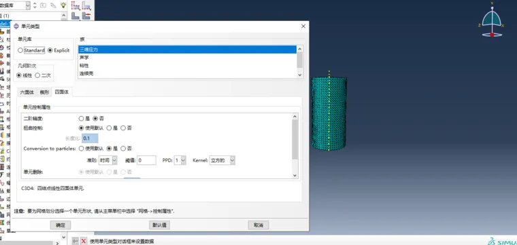Click the up-down arrows icon in tree toolbar

(x=35, y=5)
